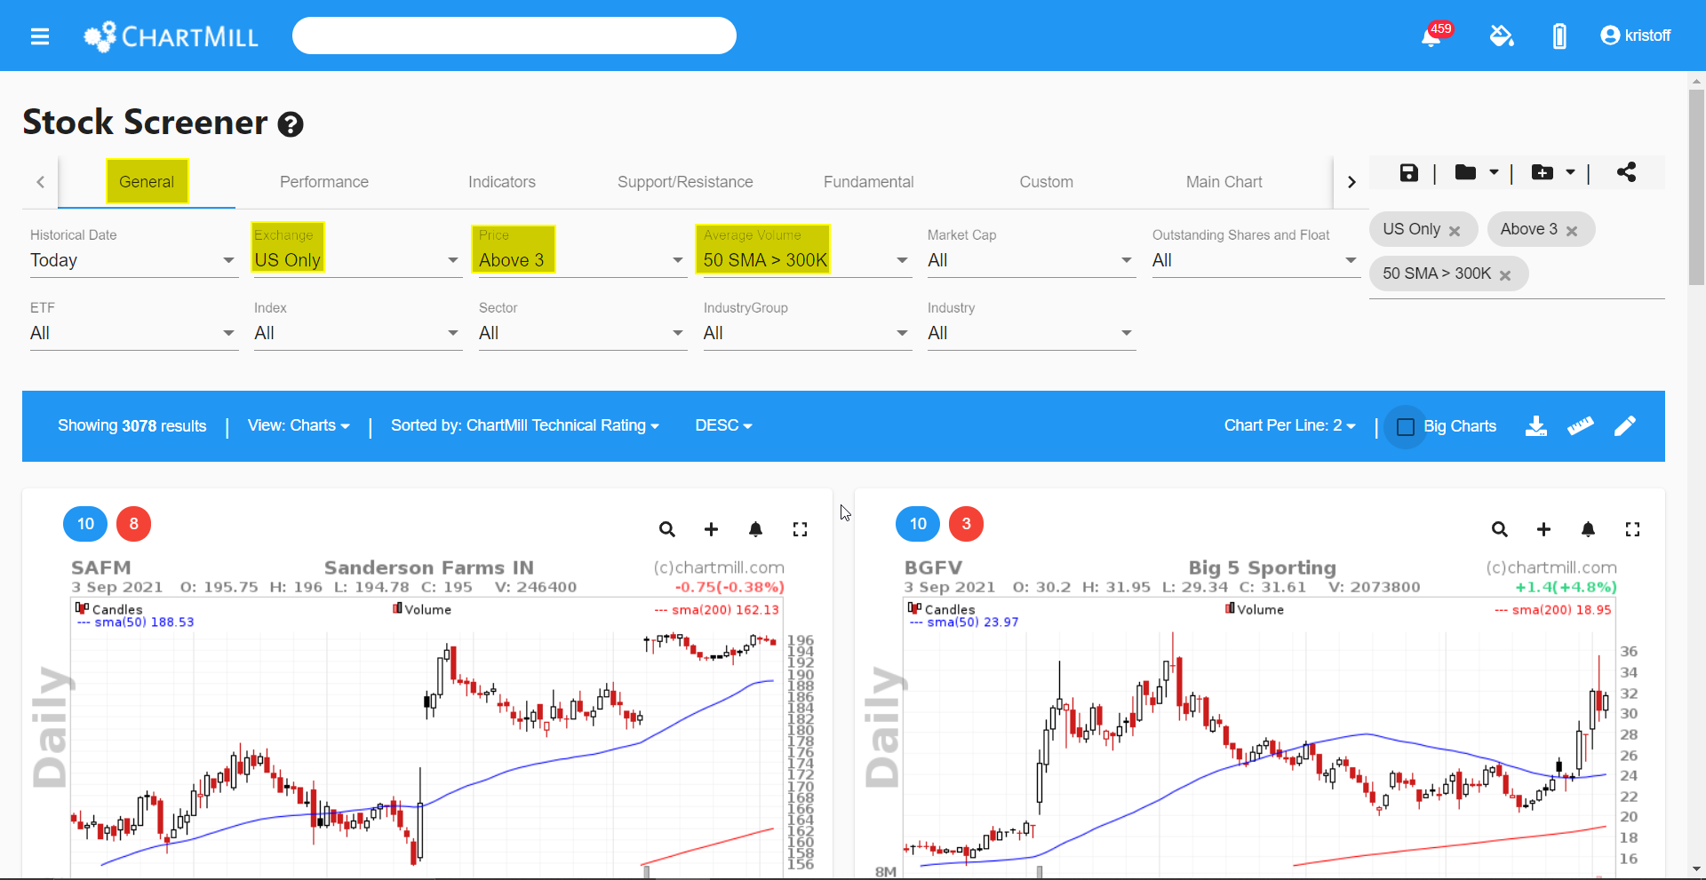Switch to the General tab
This screenshot has width=1706, height=880.
click(x=147, y=182)
